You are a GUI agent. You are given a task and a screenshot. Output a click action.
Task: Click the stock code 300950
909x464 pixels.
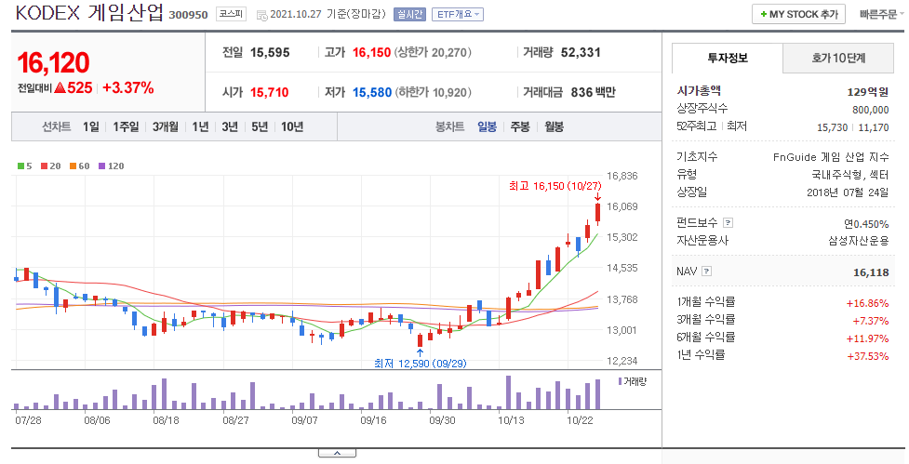(x=188, y=15)
